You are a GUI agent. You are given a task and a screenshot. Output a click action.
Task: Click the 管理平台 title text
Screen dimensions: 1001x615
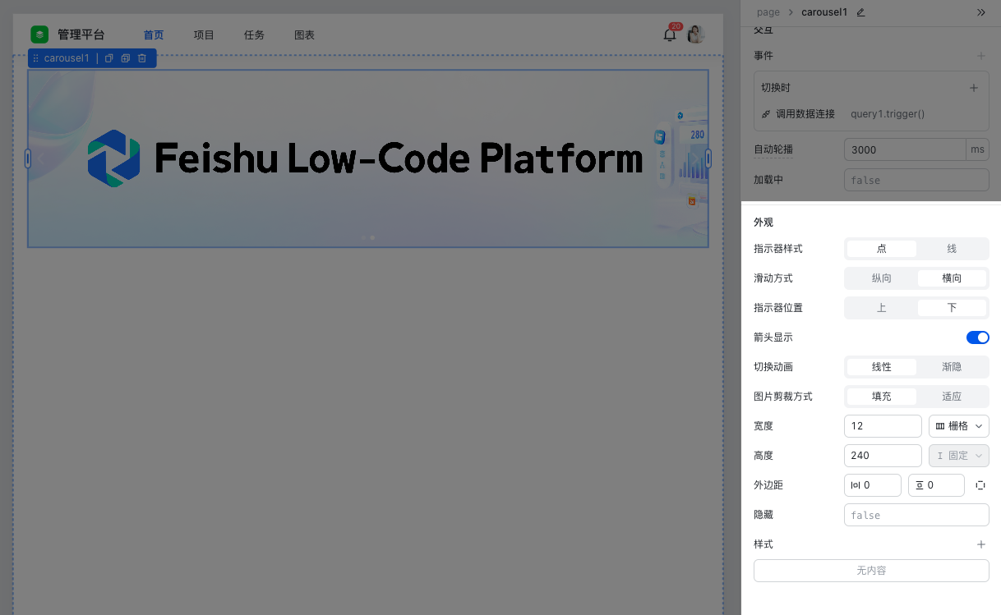81,35
